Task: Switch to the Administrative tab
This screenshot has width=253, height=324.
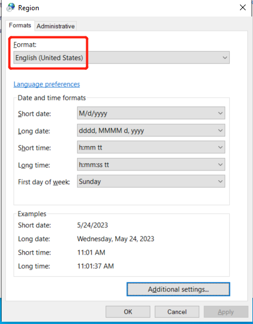Action: (x=56, y=26)
